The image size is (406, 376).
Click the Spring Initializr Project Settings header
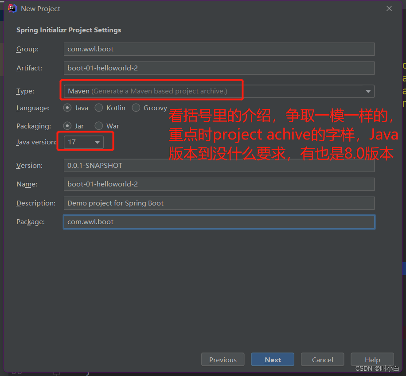coord(68,30)
